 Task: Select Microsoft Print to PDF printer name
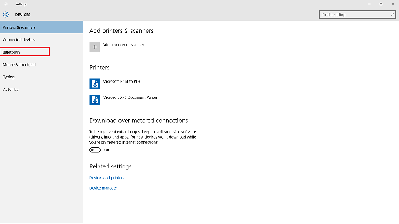(122, 82)
